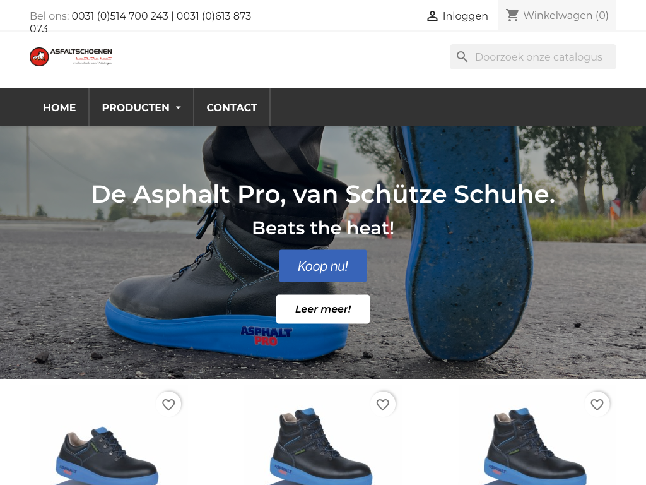Go to the Contact menu item
This screenshot has height=485, width=646.
click(x=232, y=107)
